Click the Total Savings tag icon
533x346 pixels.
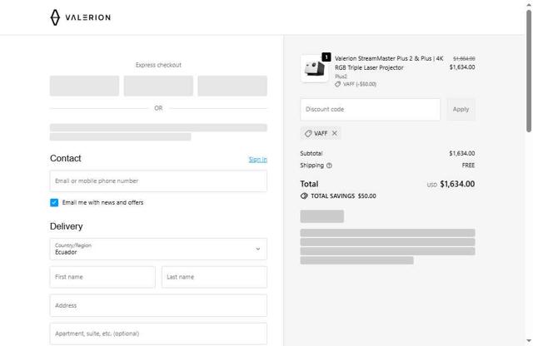pyautogui.click(x=304, y=196)
